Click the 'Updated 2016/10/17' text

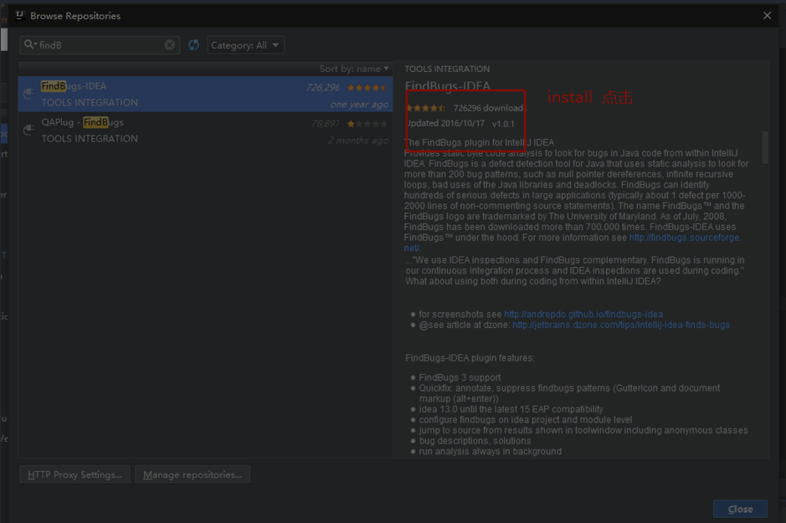tap(445, 123)
